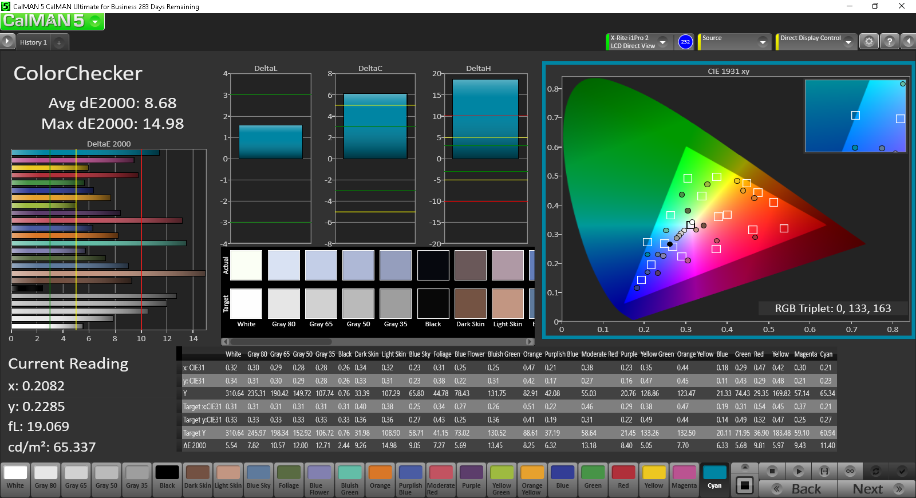
Task: Open the help question mark icon
Action: click(889, 41)
